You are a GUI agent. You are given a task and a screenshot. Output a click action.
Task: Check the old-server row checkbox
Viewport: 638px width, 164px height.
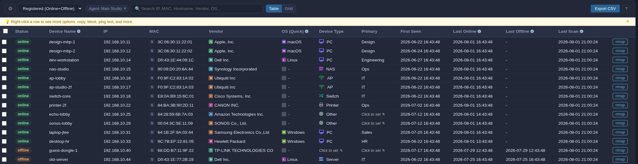4,159
